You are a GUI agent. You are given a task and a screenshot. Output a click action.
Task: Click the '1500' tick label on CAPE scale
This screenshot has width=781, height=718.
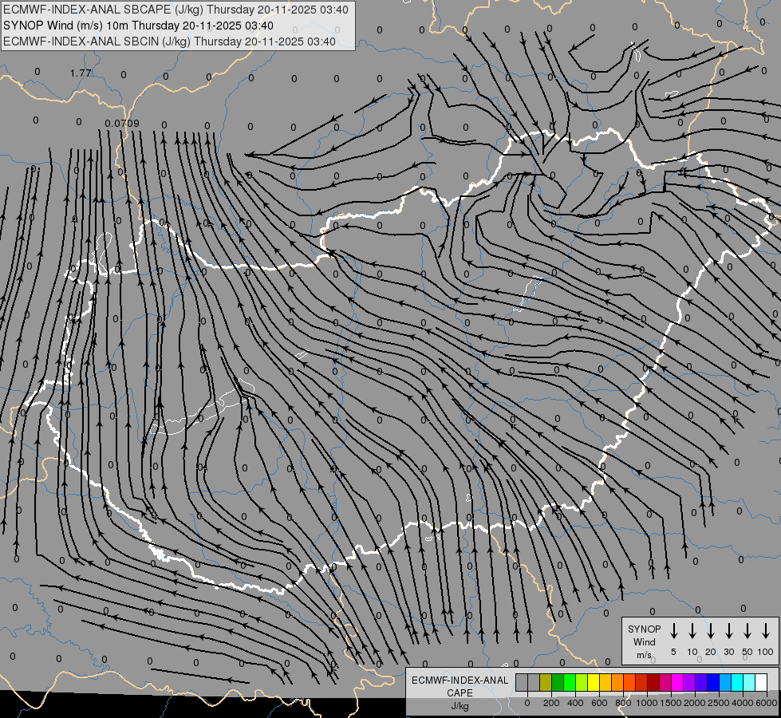(x=671, y=703)
